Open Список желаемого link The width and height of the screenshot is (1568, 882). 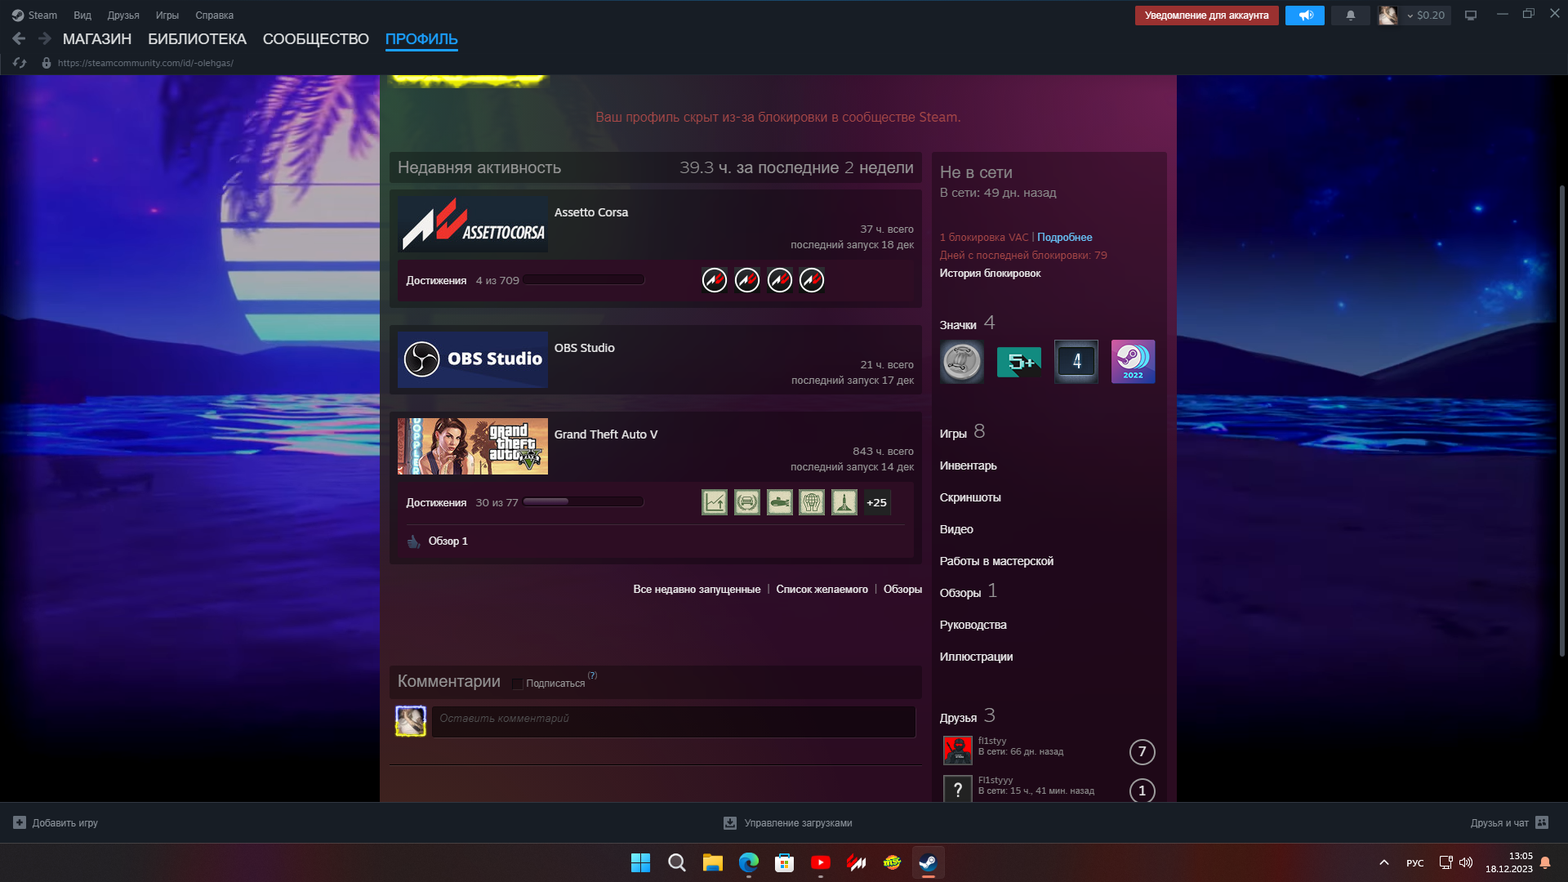coord(822,590)
